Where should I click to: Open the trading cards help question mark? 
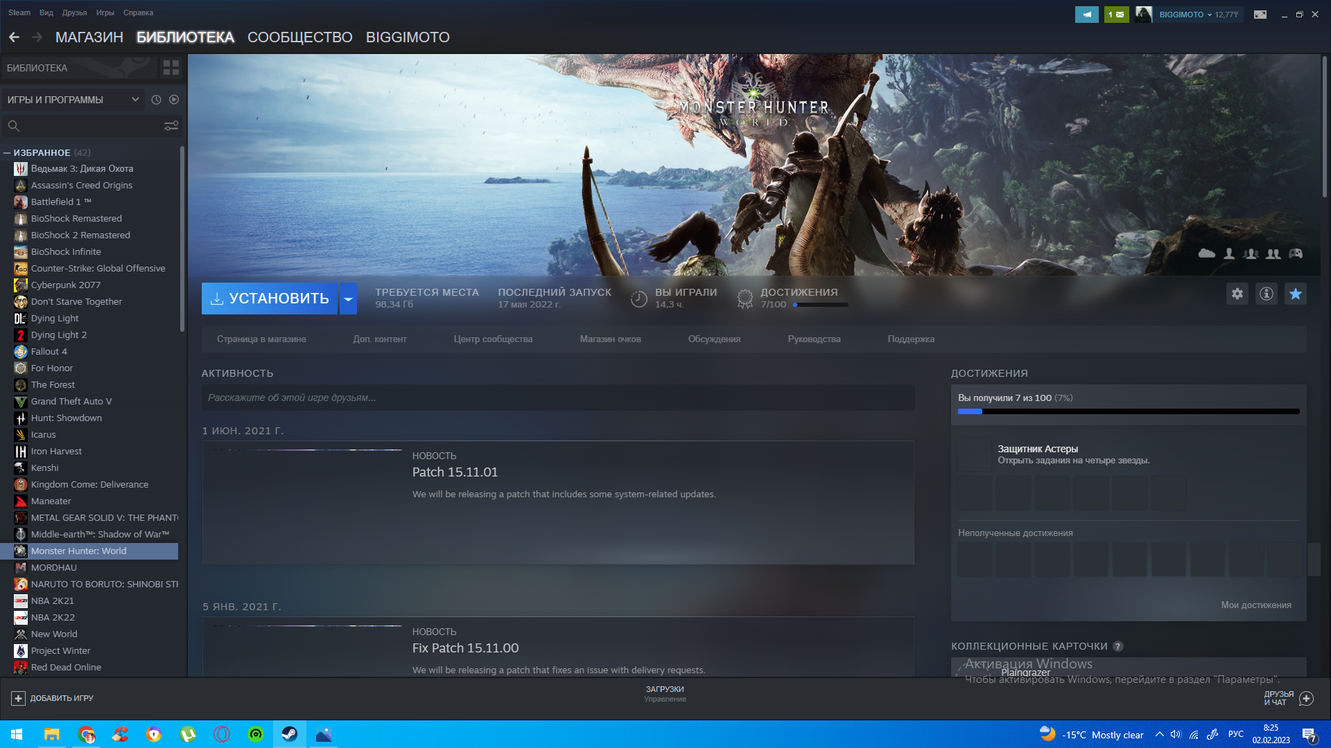tap(1118, 646)
